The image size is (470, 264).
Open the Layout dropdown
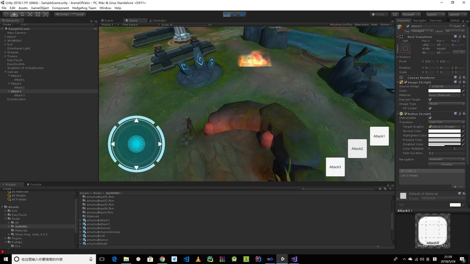457,14
